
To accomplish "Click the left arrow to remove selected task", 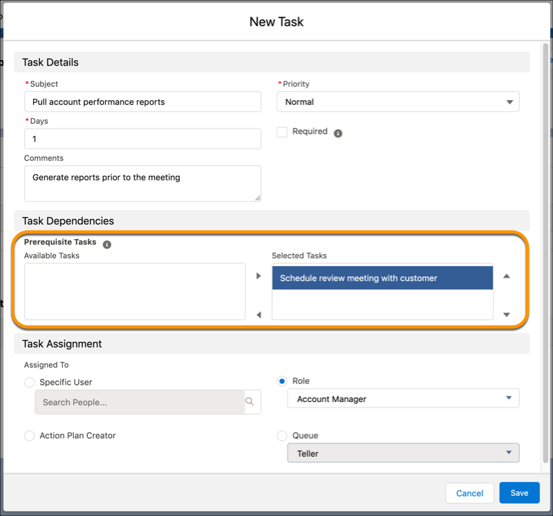I will click(x=259, y=314).
